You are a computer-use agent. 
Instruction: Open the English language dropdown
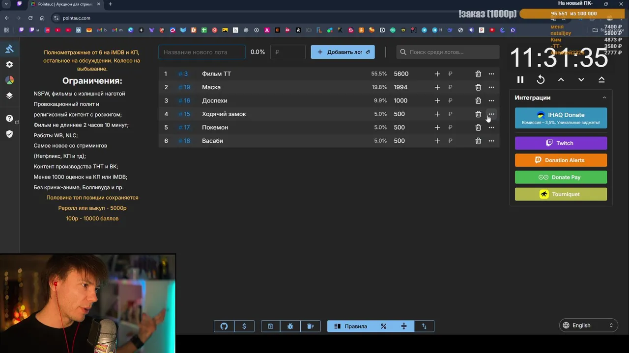[589, 325]
